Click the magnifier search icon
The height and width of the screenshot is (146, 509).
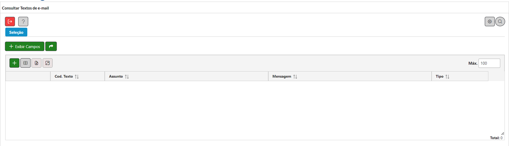[x=500, y=21]
